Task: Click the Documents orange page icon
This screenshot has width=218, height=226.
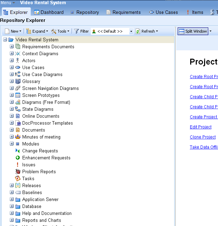Action: pyautogui.click(x=18, y=130)
